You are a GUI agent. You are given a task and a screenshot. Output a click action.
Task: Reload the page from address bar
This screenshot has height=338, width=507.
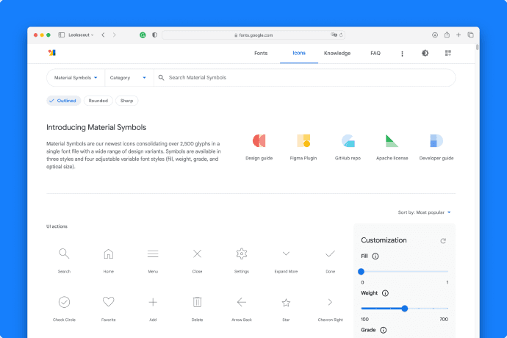click(x=341, y=35)
